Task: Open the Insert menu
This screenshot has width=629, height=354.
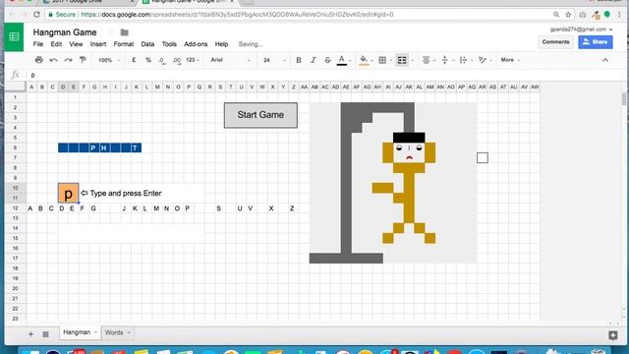Action: click(x=98, y=44)
